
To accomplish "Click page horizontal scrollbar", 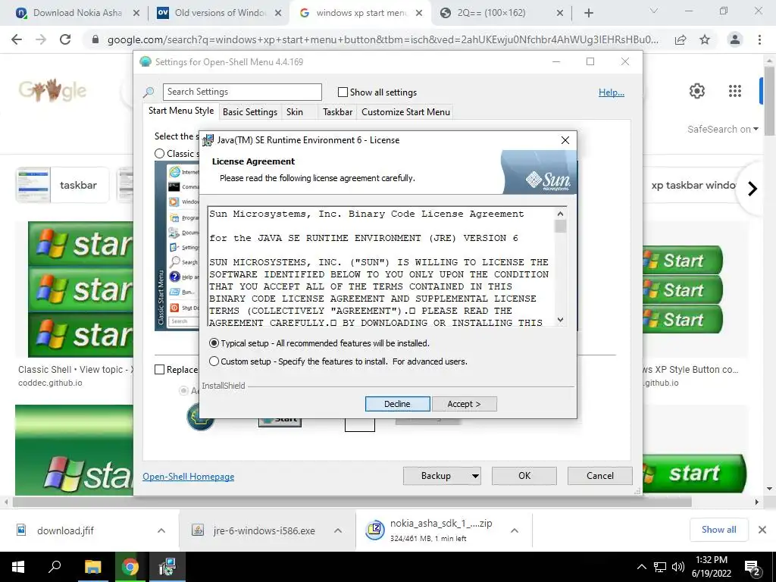I will (x=352, y=502).
